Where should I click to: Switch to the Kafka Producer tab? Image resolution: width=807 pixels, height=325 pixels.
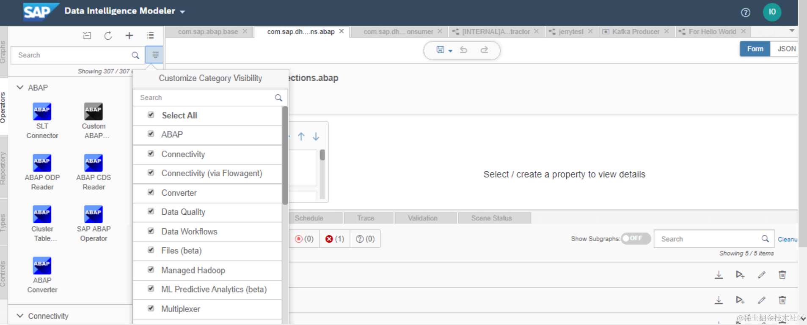636,32
